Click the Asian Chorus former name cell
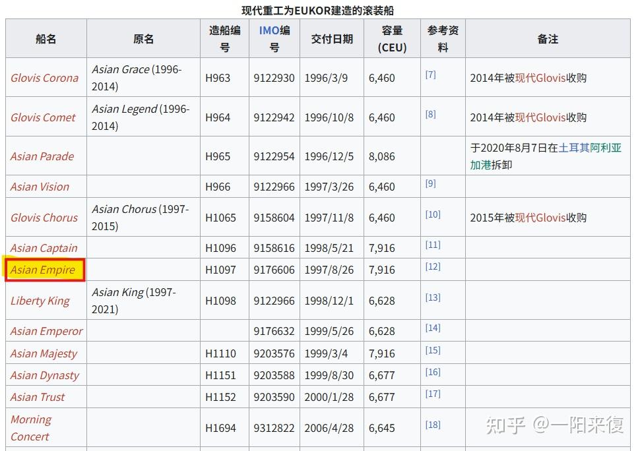640x451 pixels. [x=143, y=218]
